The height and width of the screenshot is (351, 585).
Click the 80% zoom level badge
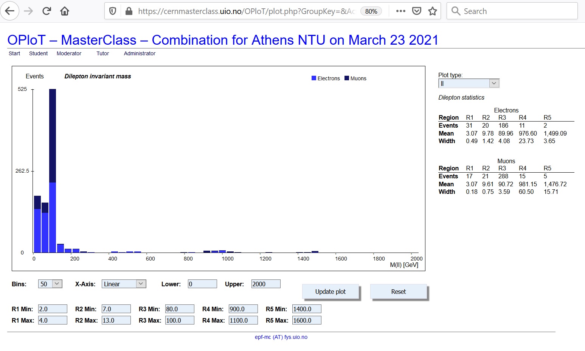click(x=371, y=11)
